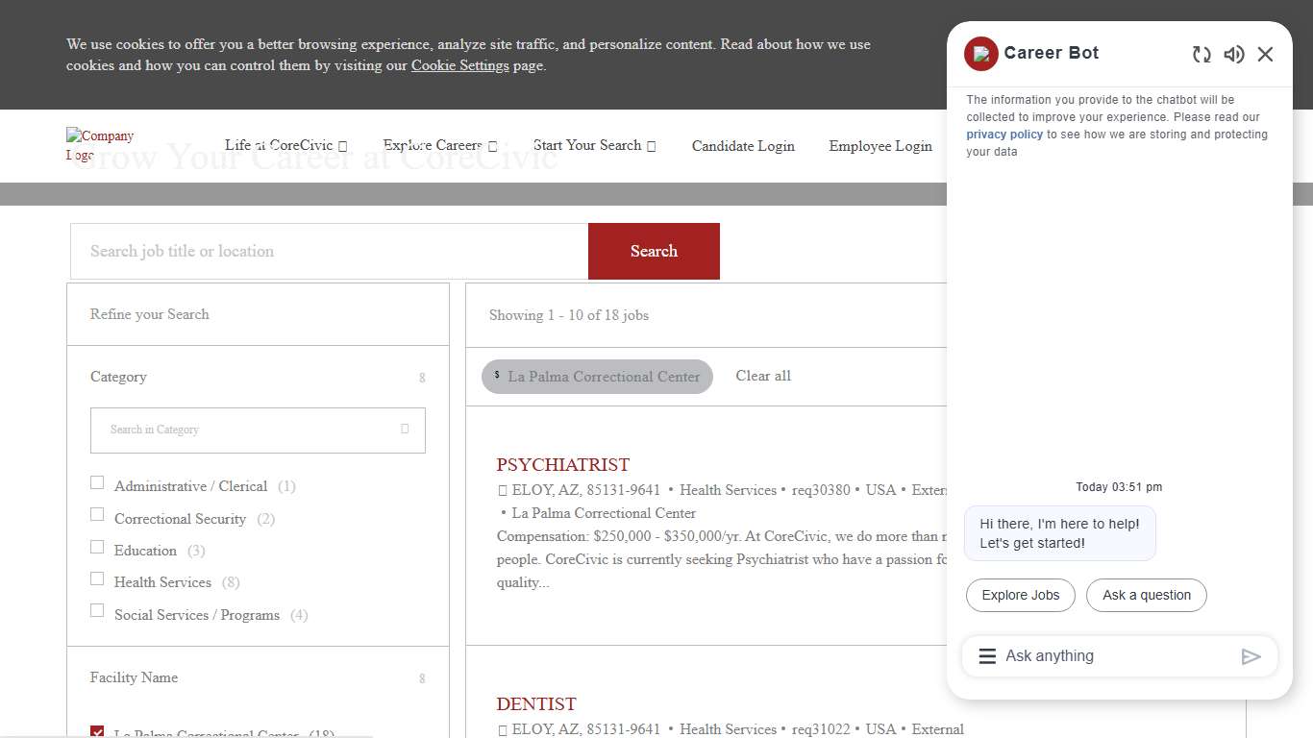The image size is (1313, 738).
Task: Collapse the Facility Name section
Action: point(421,678)
